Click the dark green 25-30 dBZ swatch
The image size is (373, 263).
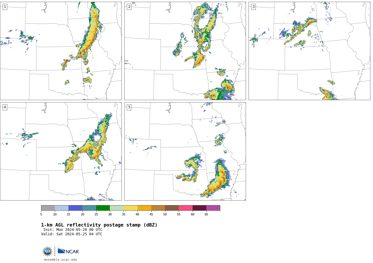[103, 208]
